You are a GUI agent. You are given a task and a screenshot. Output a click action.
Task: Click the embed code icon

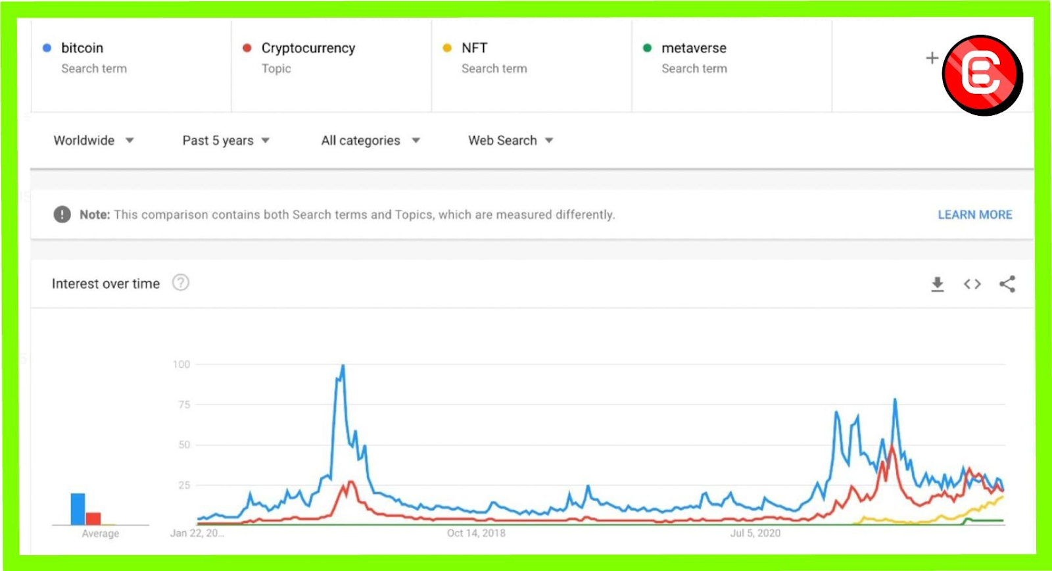click(x=972, y=284)
